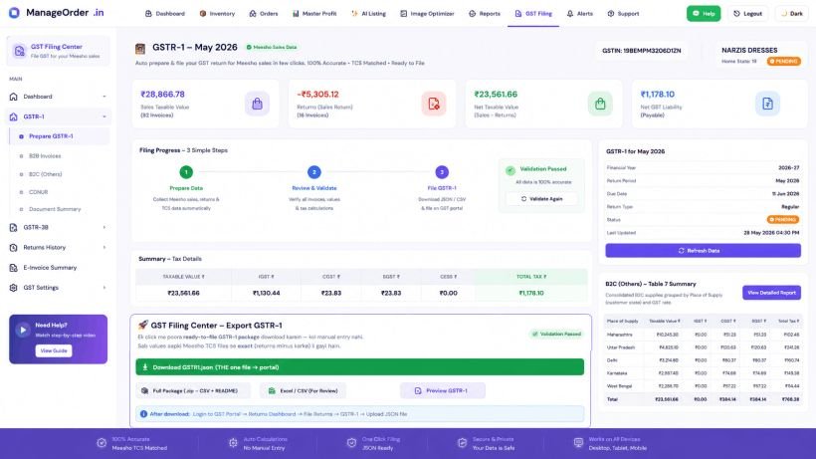Click the GST Settings gear icon
Image resolution: width=816 pixels, height=459 pixels.
pyautogui.click(x=14, y=288)
